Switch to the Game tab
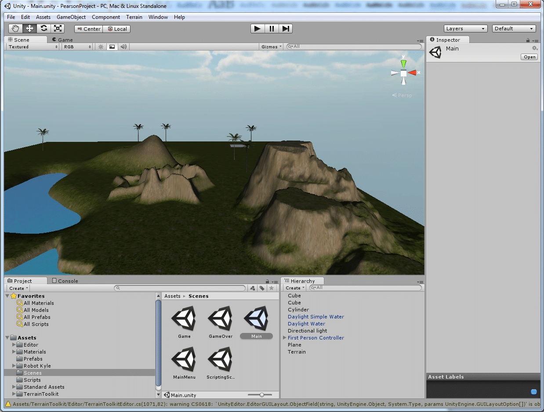 [x=62, y=40]
